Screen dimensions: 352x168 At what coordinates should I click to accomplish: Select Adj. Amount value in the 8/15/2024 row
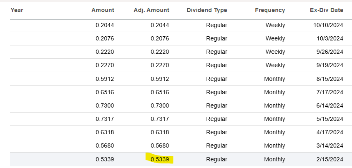tap(160, 79)
